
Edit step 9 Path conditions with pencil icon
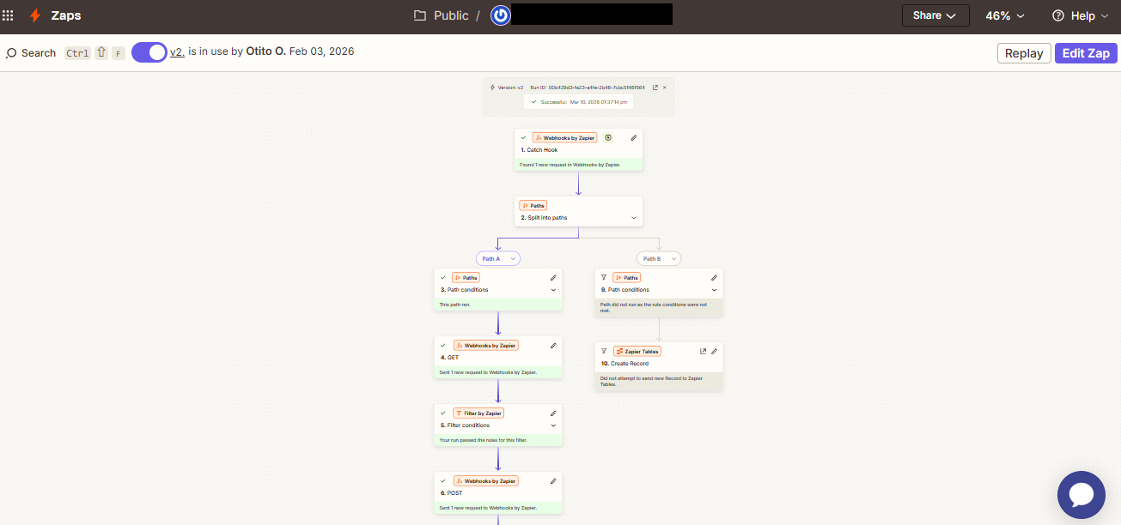pyautogui.click(x=714, y=278)
